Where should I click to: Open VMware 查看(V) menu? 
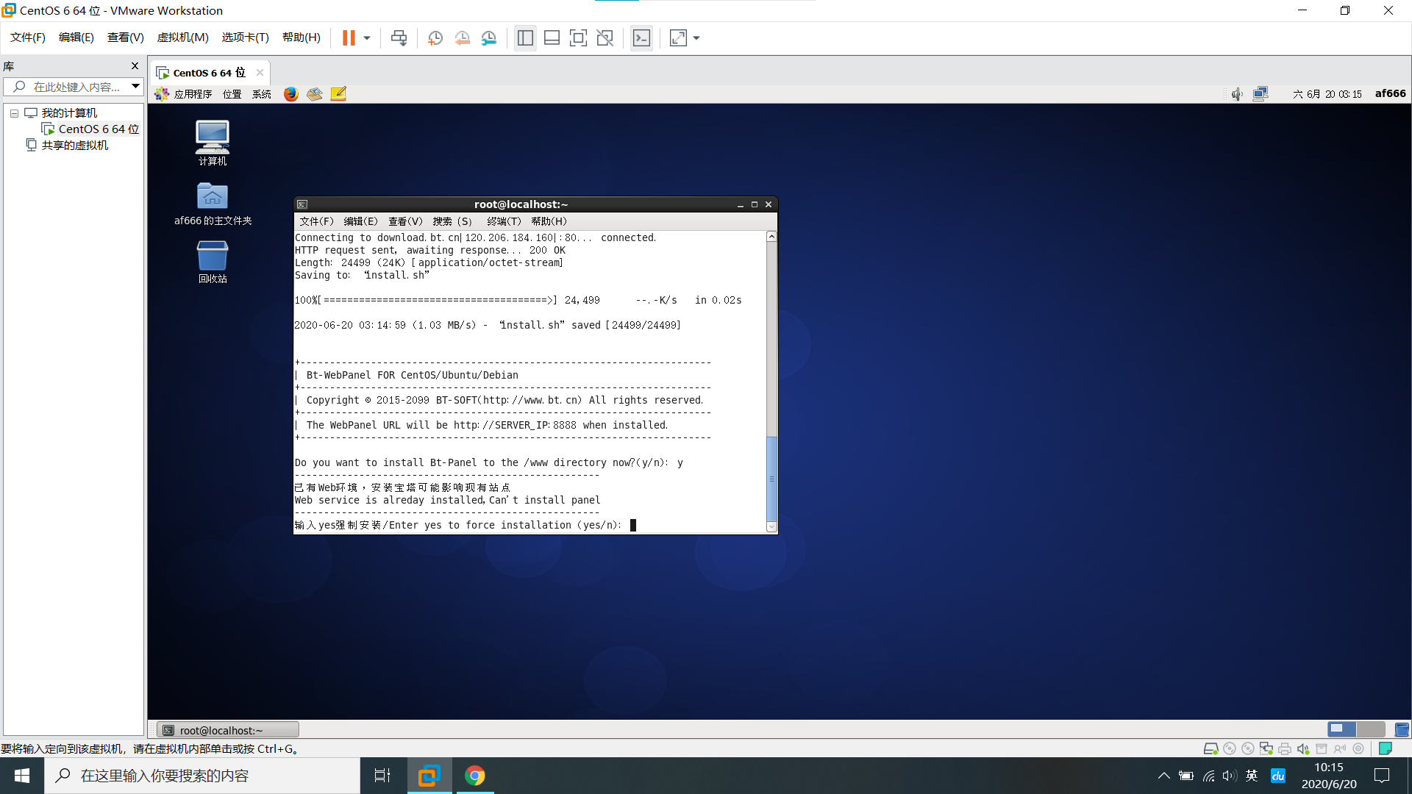coord(126,37)
